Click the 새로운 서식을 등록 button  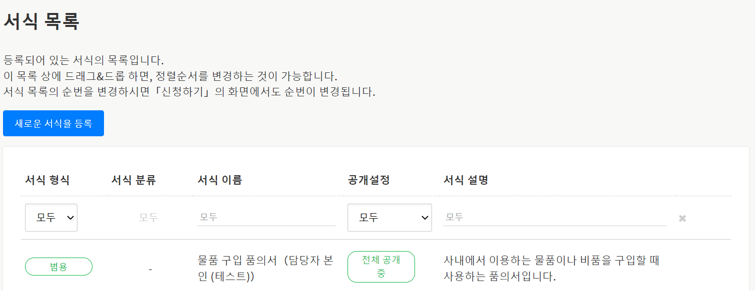click(53, 123)
